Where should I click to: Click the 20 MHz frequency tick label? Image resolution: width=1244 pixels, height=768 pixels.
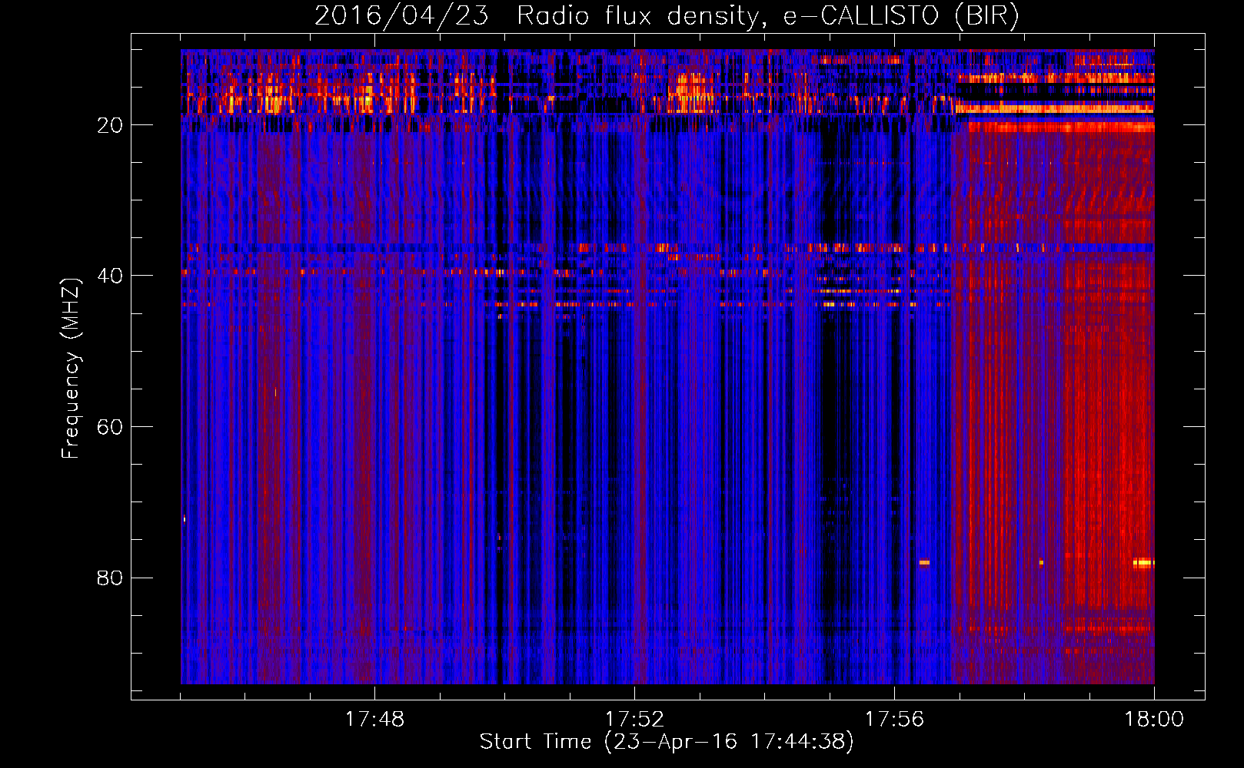click(x=110, y=125)
